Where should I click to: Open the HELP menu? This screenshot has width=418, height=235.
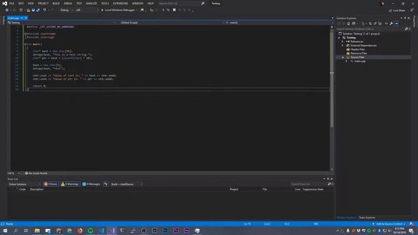coord(151,3)
